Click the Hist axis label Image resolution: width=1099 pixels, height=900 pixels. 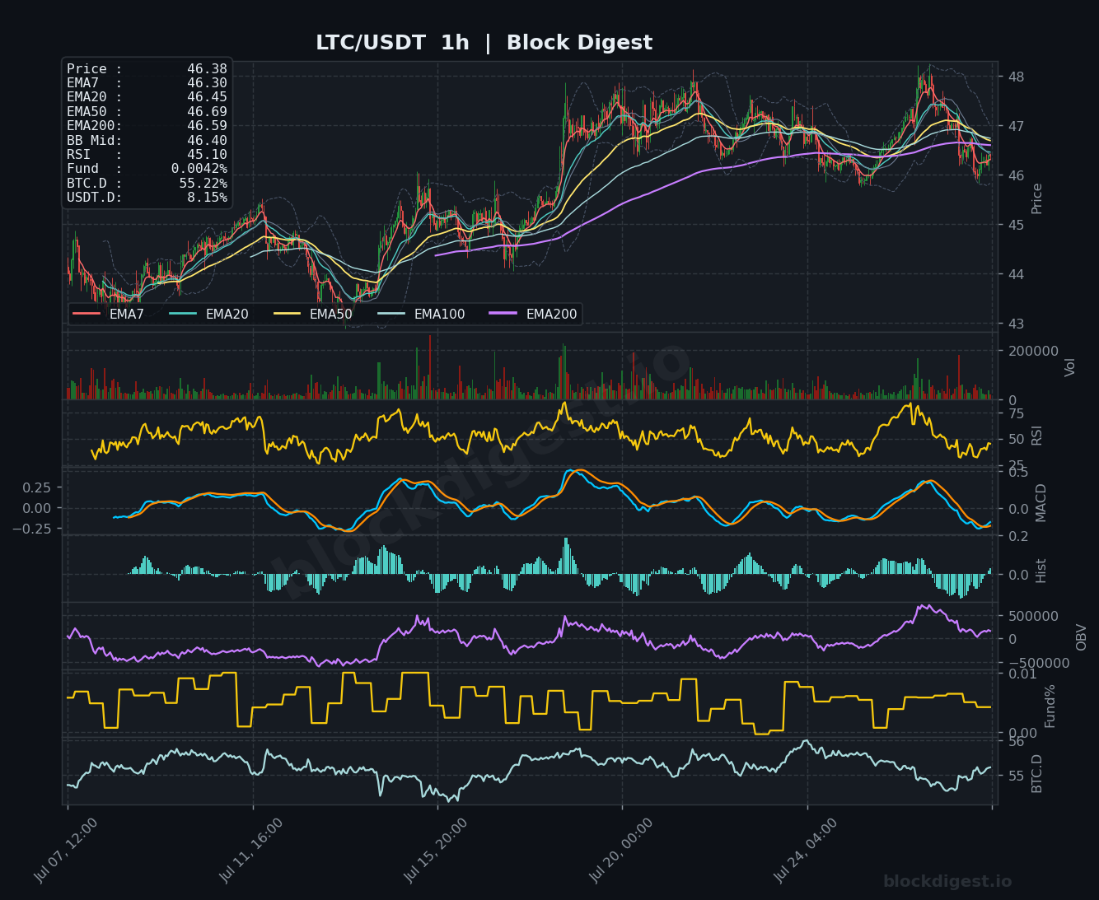click(1041, 571)
